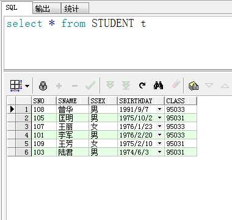
Task: Click the insert record plus icon
Action: click(59, 86)
